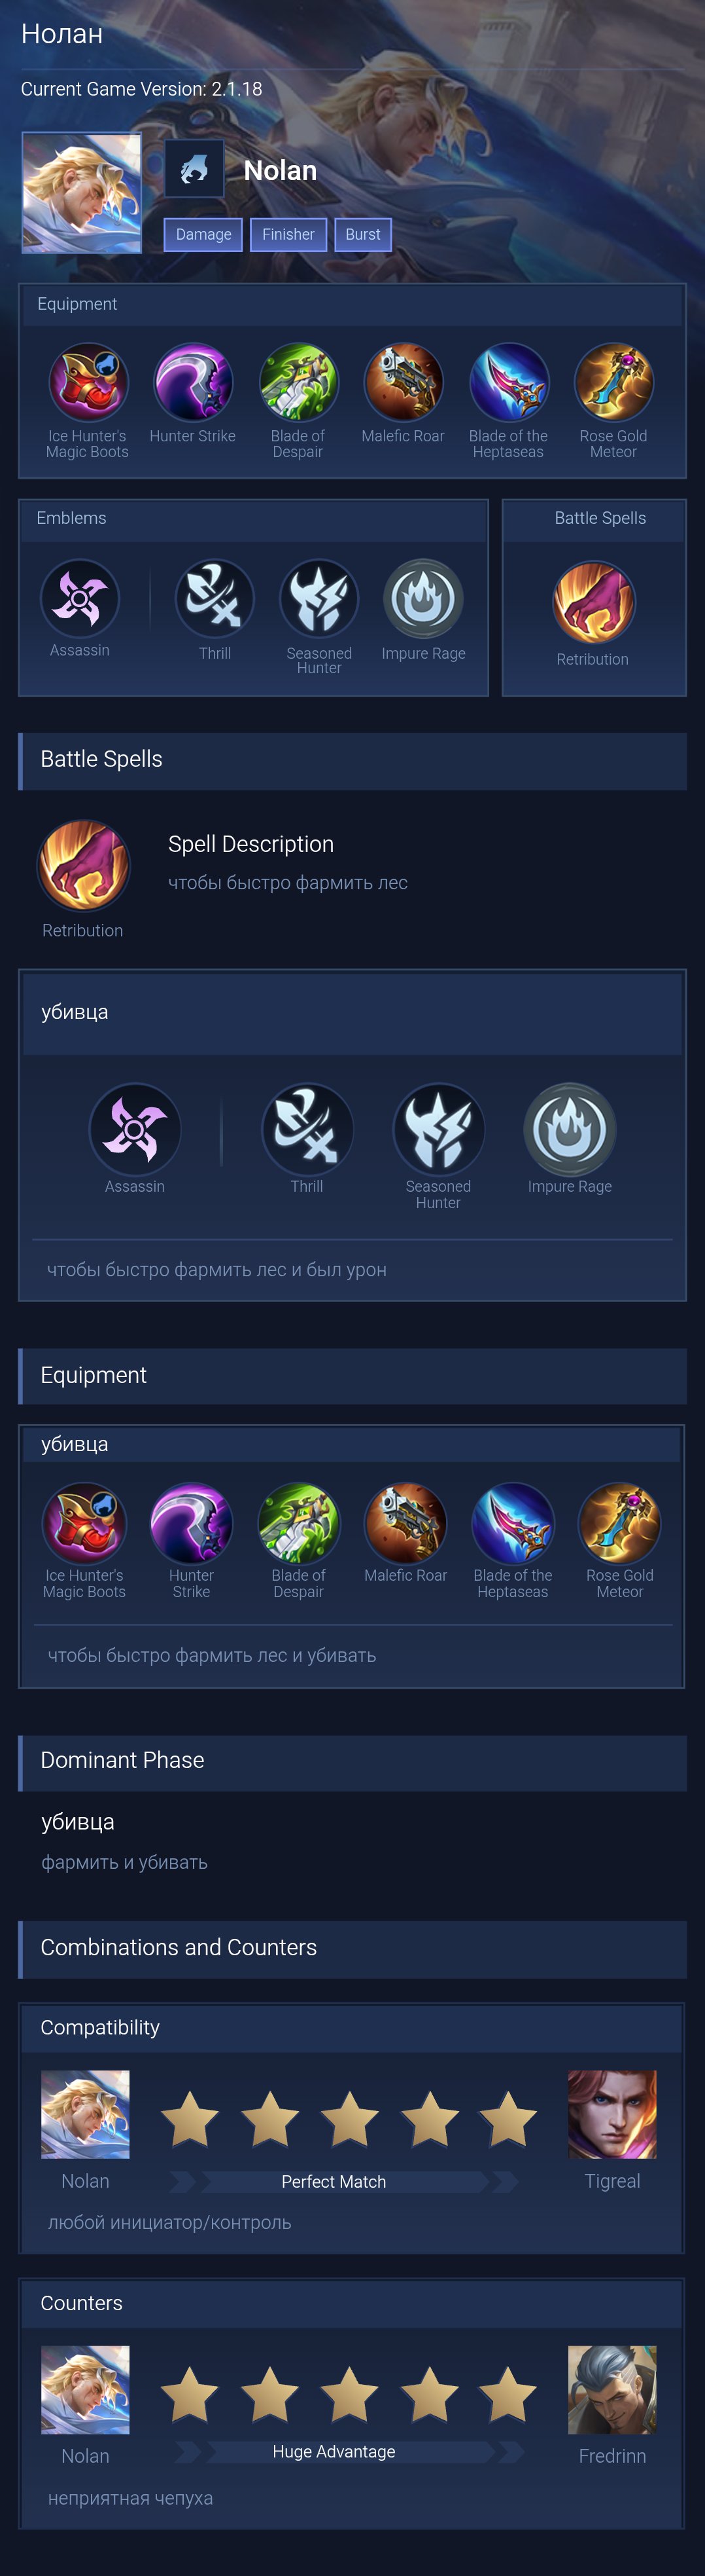This screenshot has width=705, height=2576.
Task: Click Tigreal's portrait in Compatibility
Action: click(x=612, y=2114)
